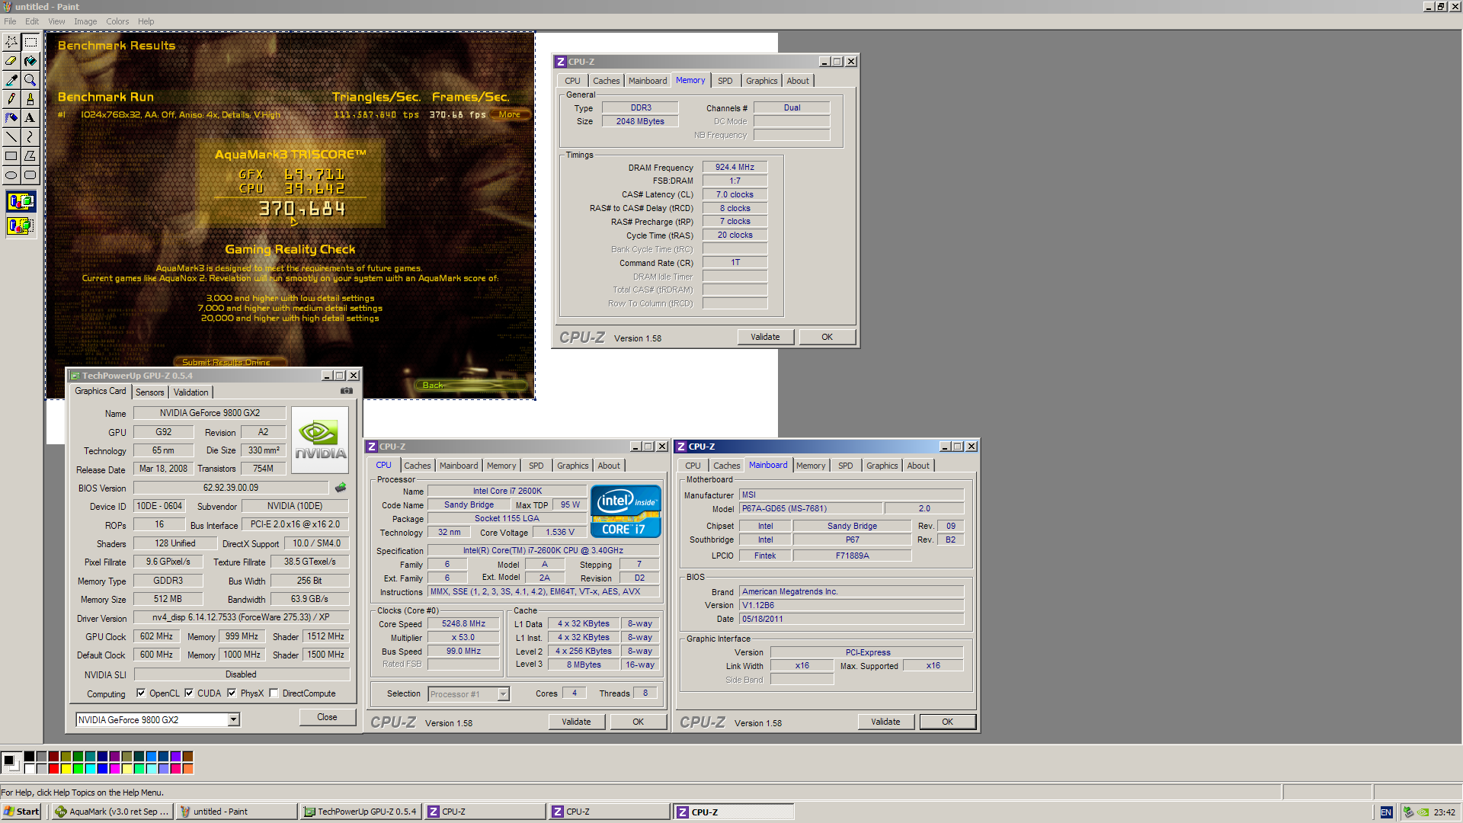This screenshot has height=823, width=1463.
Task: Click the BIOS save chip icon in GPU-Z
Action: 341,488
